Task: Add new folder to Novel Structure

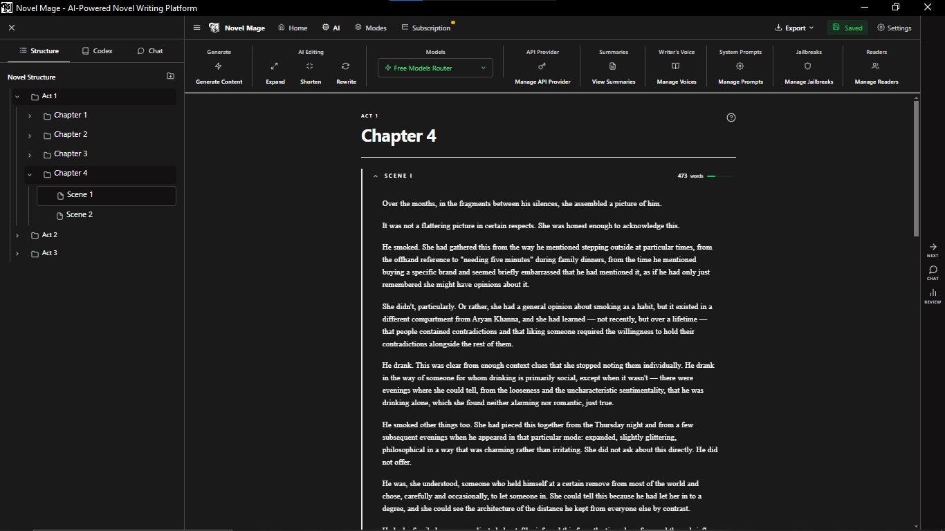Action: tap(171, 76)
